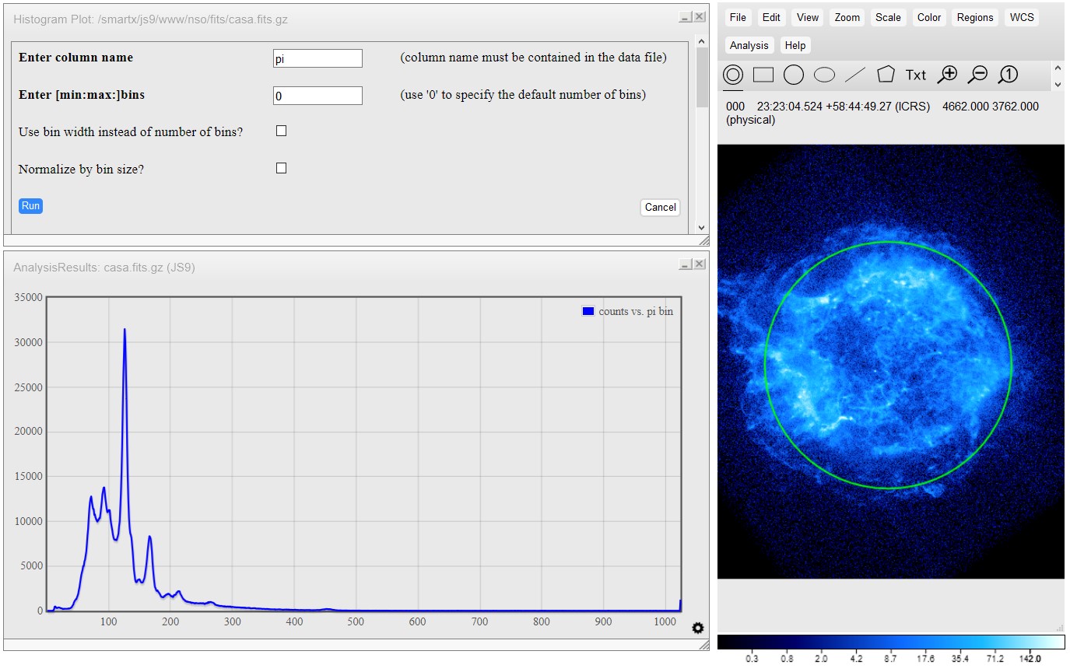Open the Scale menu
This screenshot has height=672, width=1070.
coord(888,17)
